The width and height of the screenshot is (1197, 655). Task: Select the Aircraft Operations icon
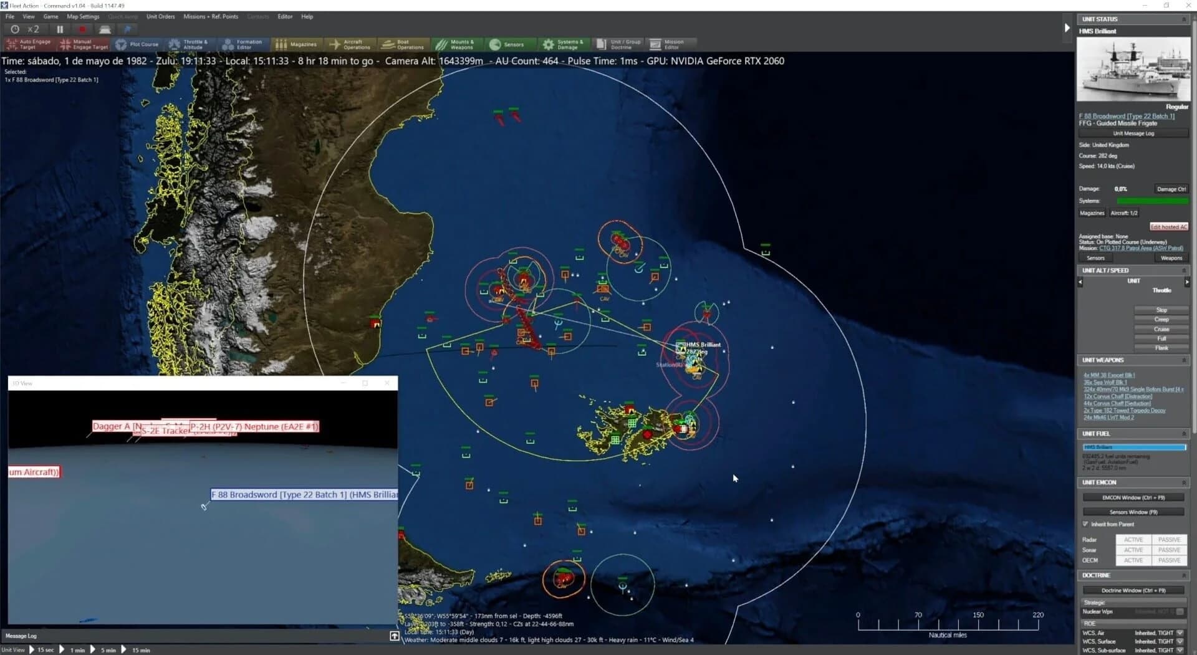pyautogui.click(x=350, y=44)
